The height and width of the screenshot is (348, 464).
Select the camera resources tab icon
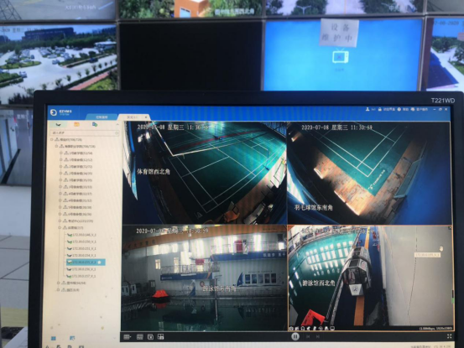[58, 124]
